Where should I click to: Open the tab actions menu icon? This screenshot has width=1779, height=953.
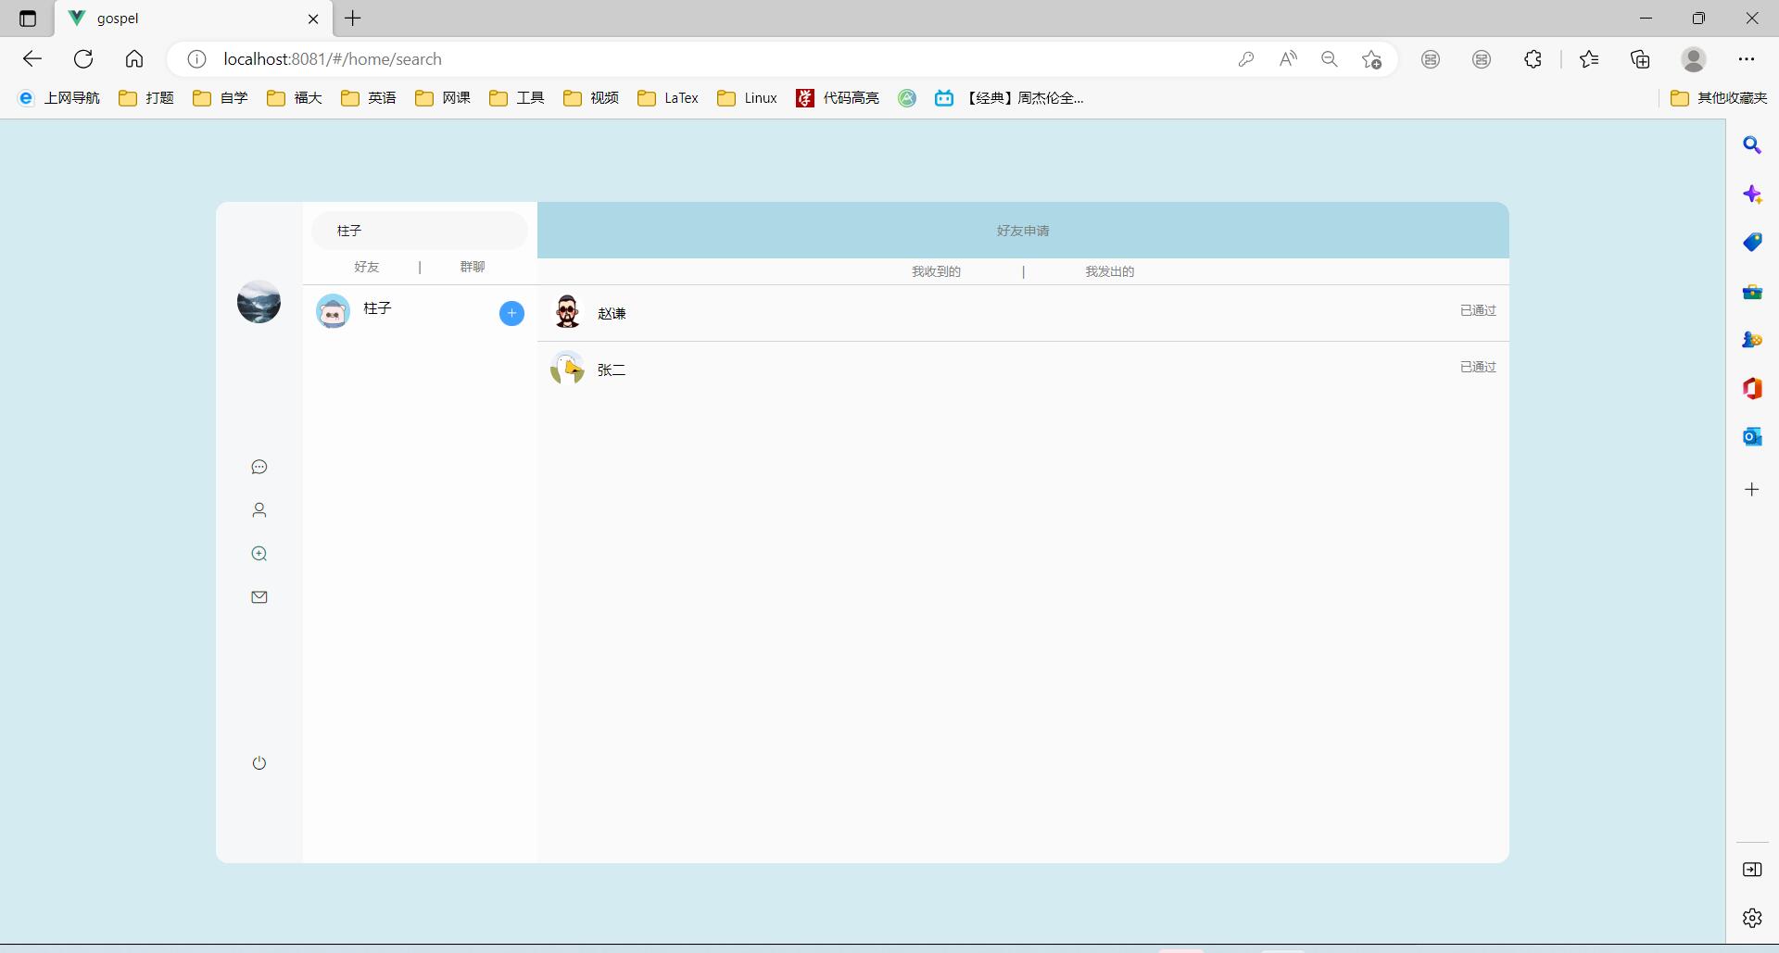(x=28, y=19)
